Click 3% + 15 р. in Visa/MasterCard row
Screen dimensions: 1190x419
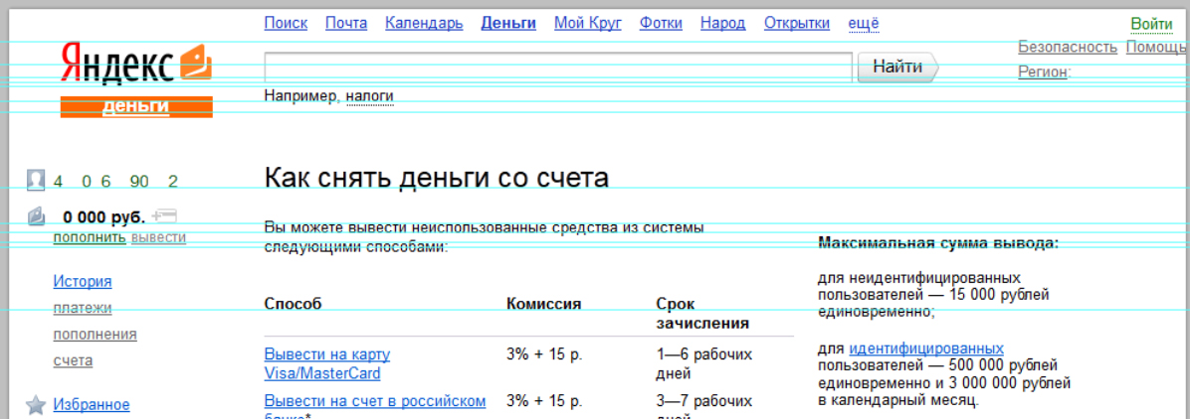[544, 354]
